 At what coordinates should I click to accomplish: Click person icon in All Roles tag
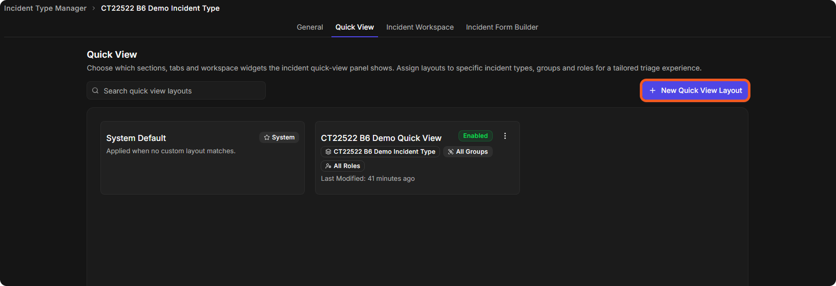tap(328, 166)
